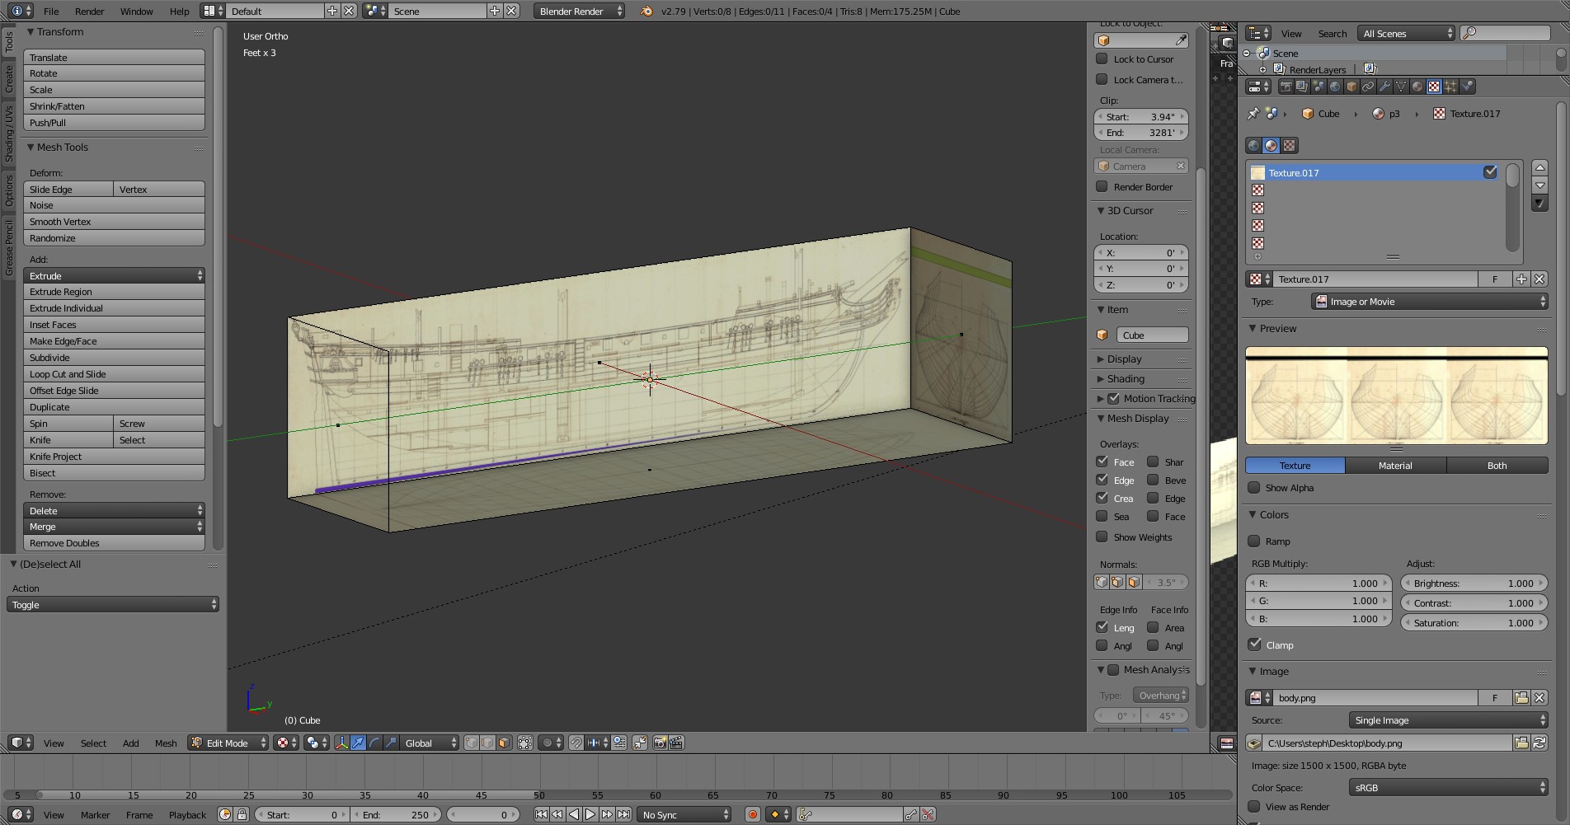
Task: Open file browser next to the body.png datablock
Action: (1521, 698)
